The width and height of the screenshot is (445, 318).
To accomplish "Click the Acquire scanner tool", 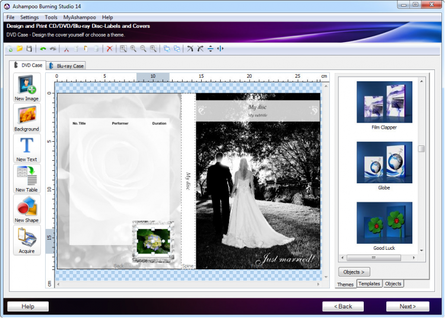I will coord(27,240).
